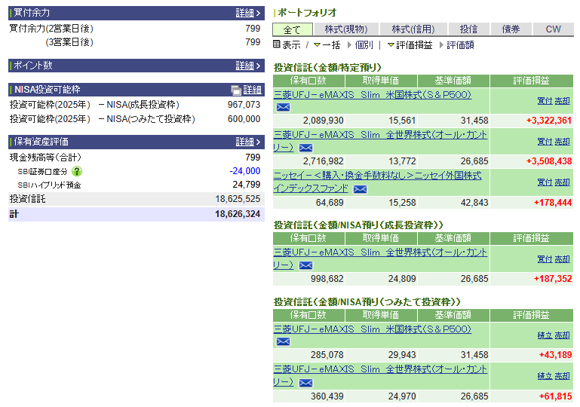Click 投資信託 total 18,625,525
The width and height of the screenshot is (580, 407).
pos(238,199)
